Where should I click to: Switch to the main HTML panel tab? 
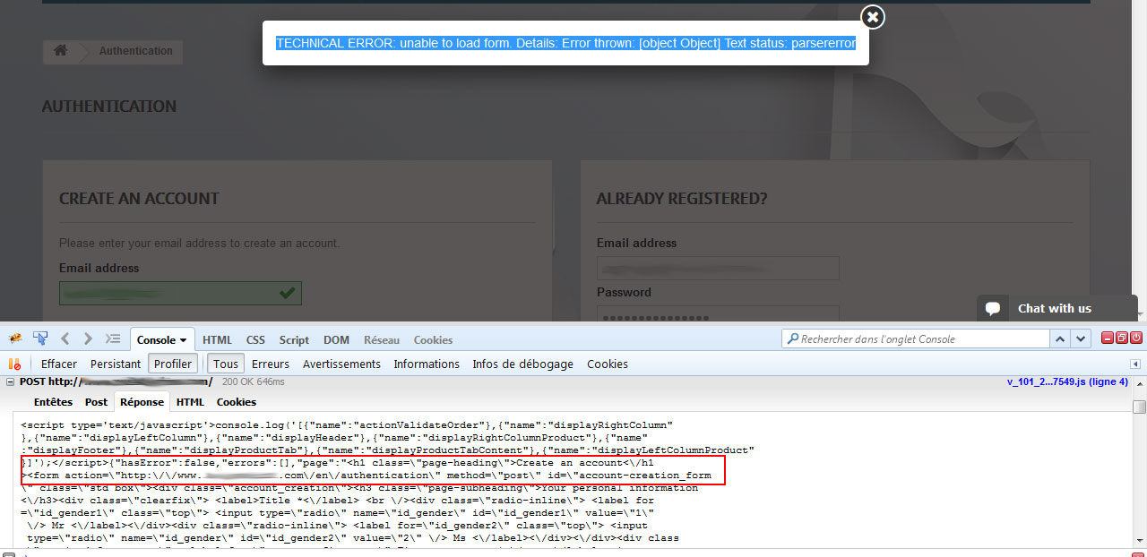click(217, 339)
